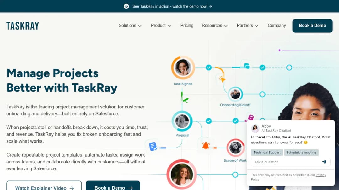Screen dimensions: 339x190
Task: Click the demo banner circular icon
Action: coord(126,7)
